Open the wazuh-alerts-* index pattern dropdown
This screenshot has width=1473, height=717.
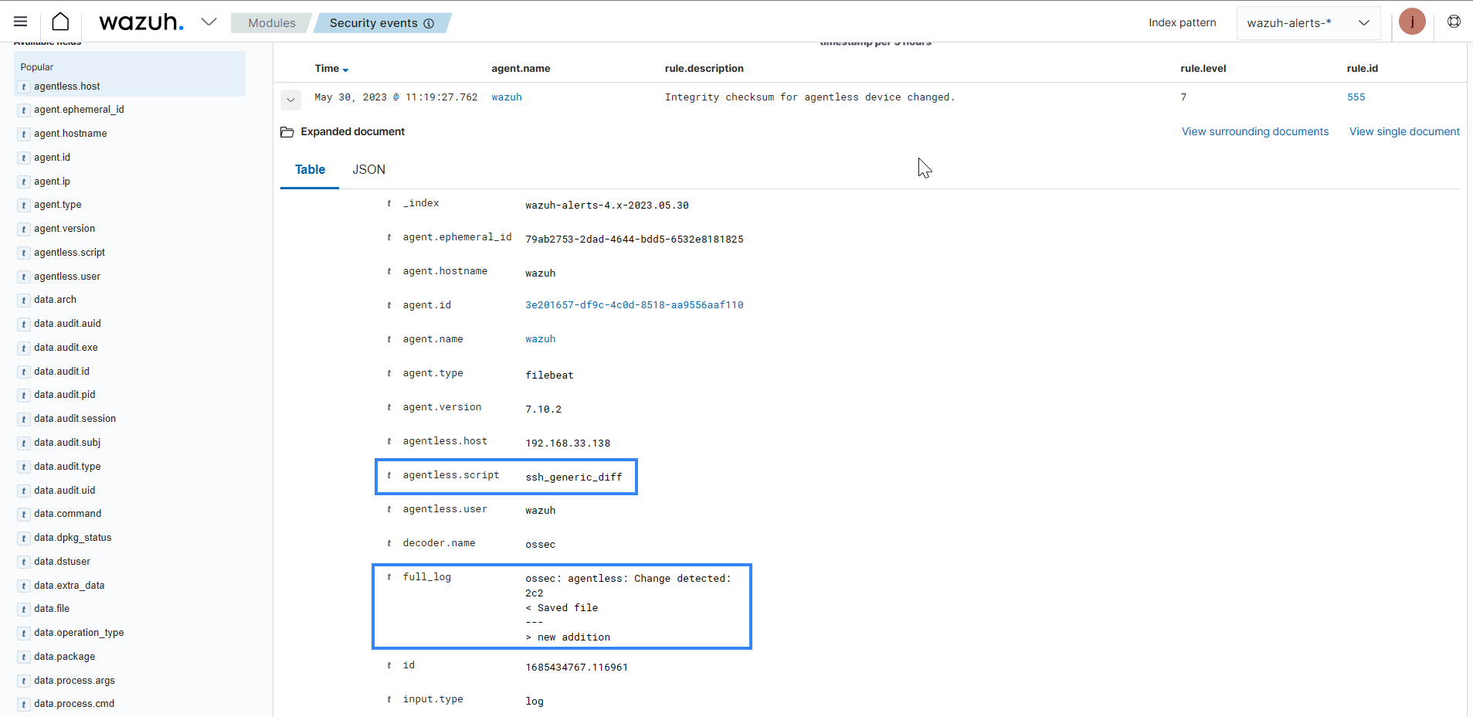(1308, 23)
